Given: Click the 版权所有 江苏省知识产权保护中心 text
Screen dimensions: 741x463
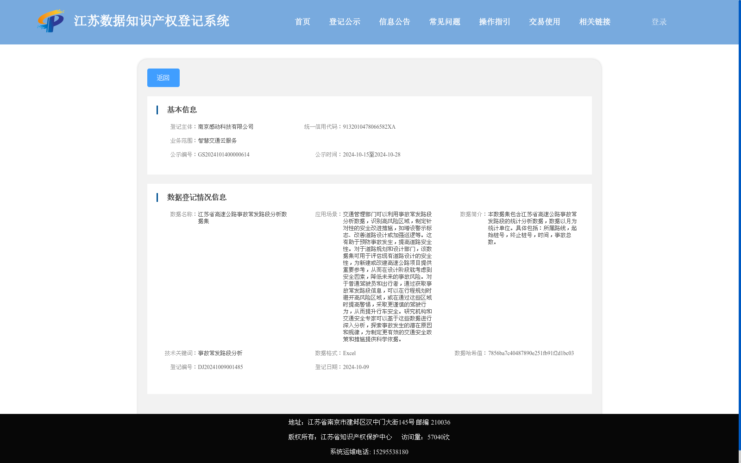Looking at the screenshot, I should pyautogui.click(x=339, y=437).
